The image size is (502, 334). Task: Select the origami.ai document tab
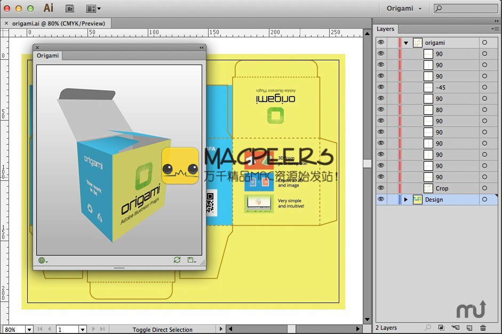coord(58,23)
